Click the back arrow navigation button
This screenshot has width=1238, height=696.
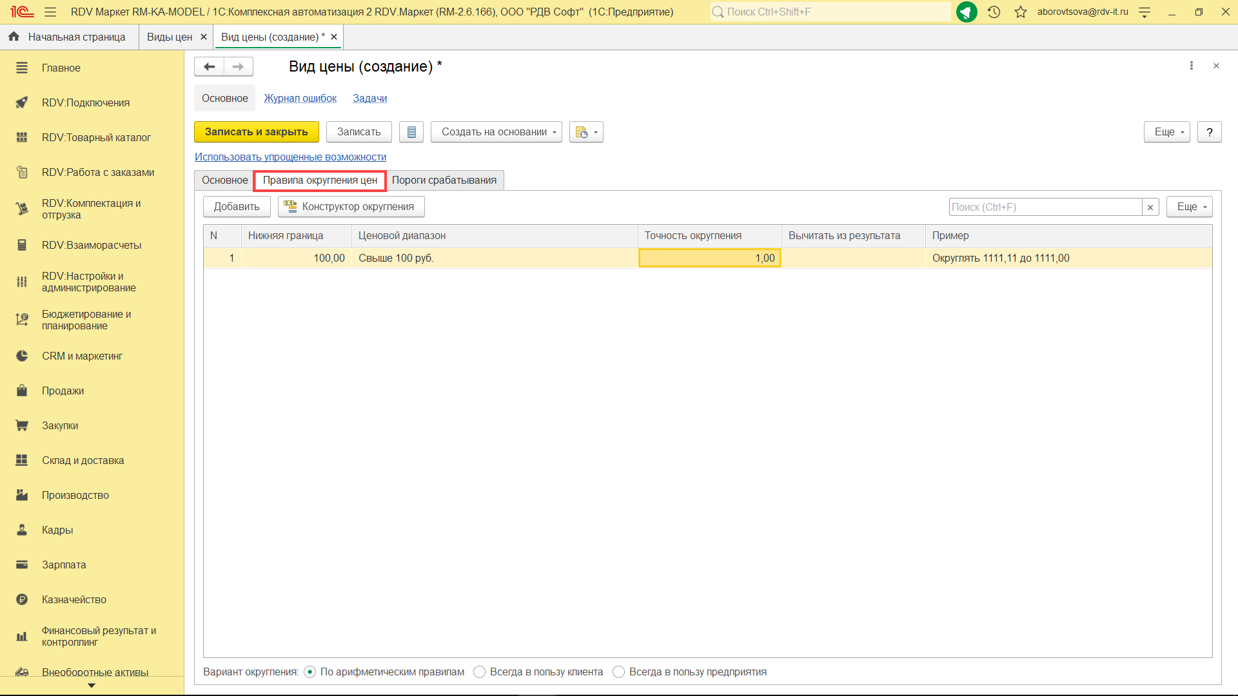tap(209, 66)
